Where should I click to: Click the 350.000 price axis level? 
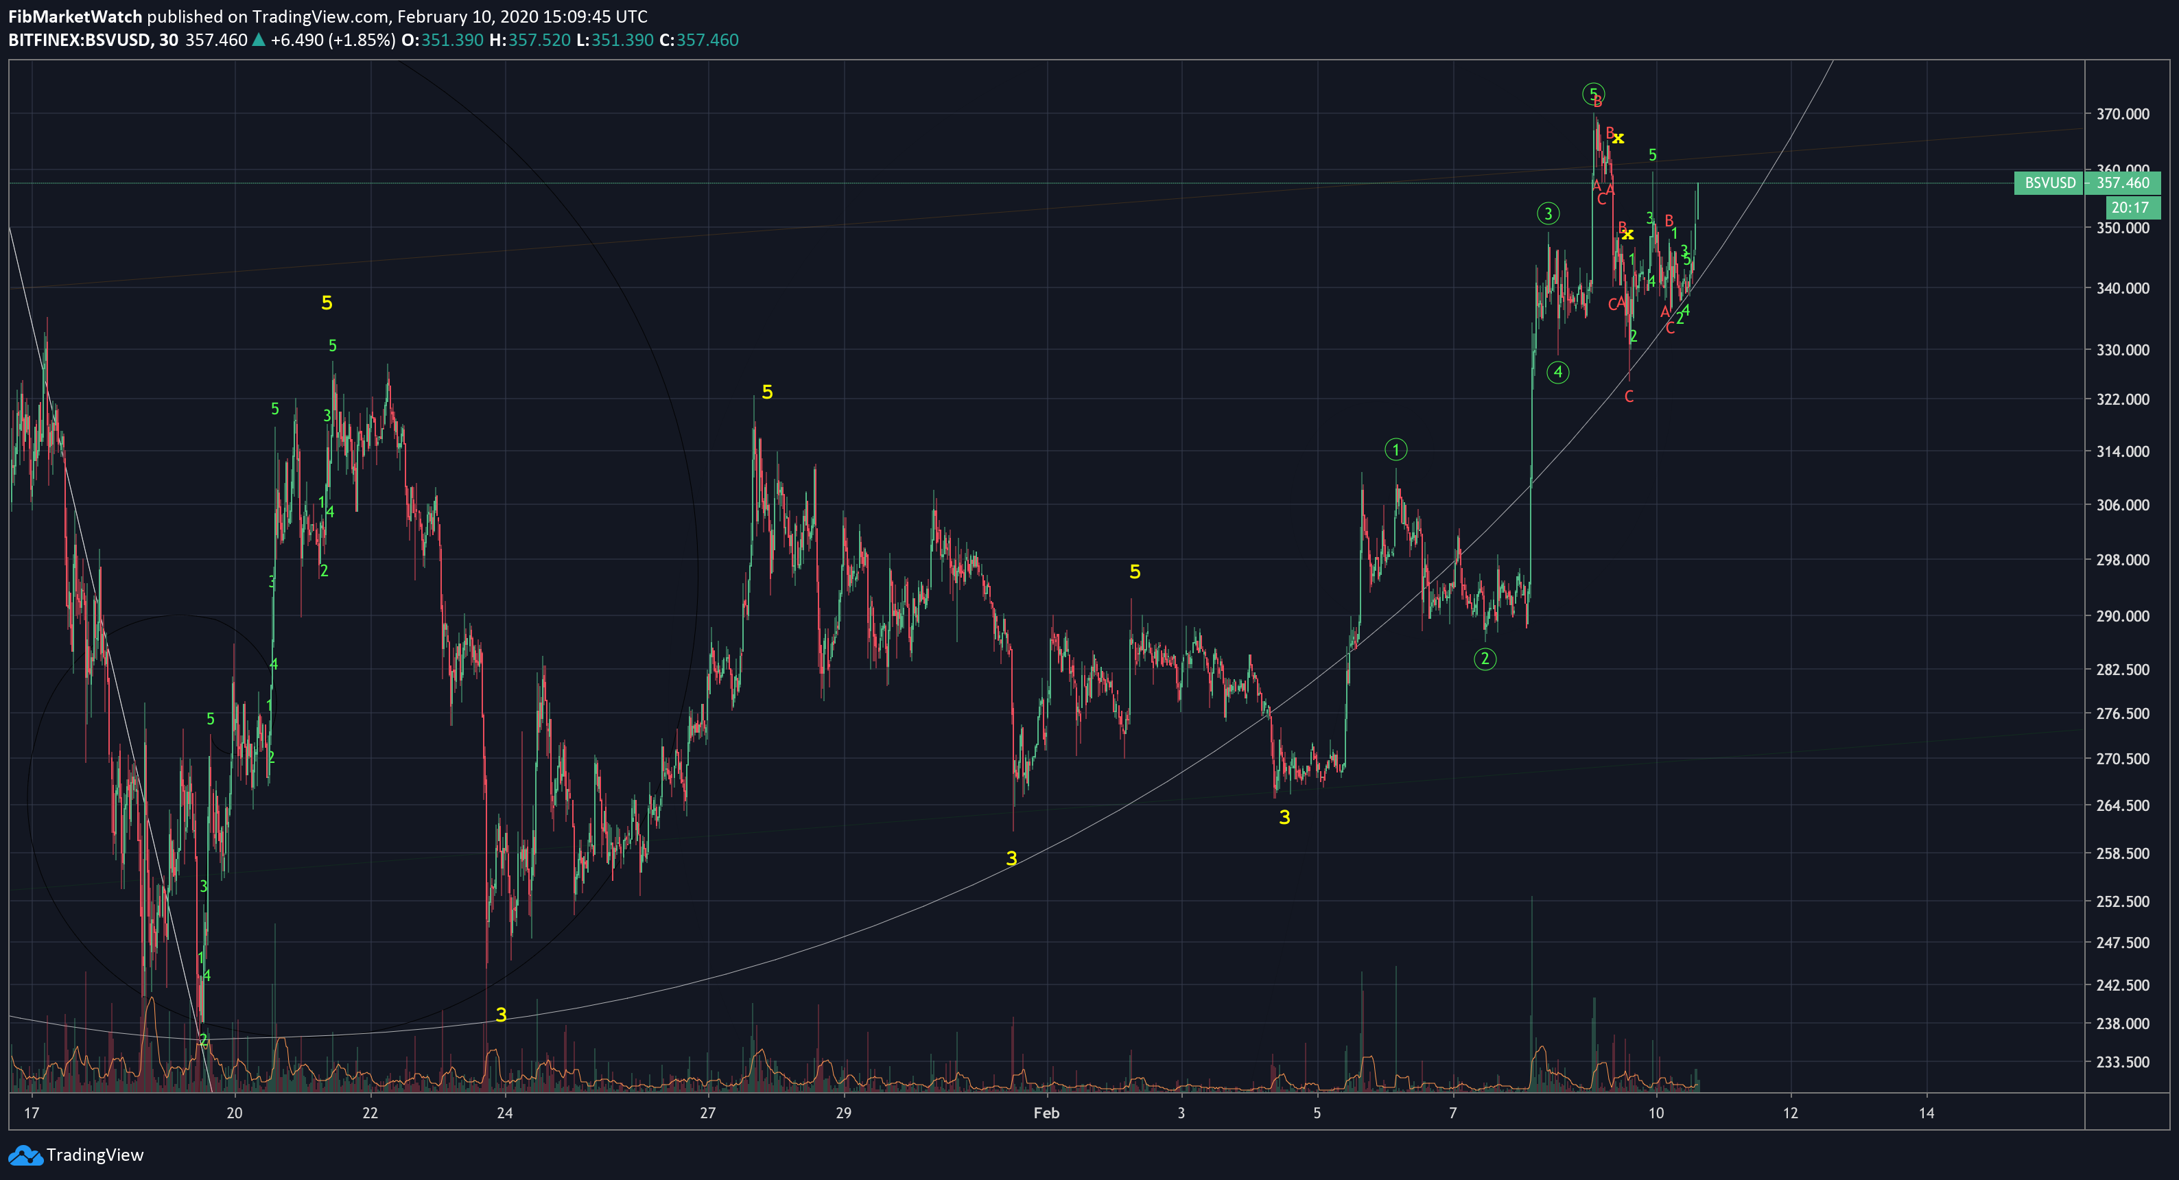(2122, 228)
